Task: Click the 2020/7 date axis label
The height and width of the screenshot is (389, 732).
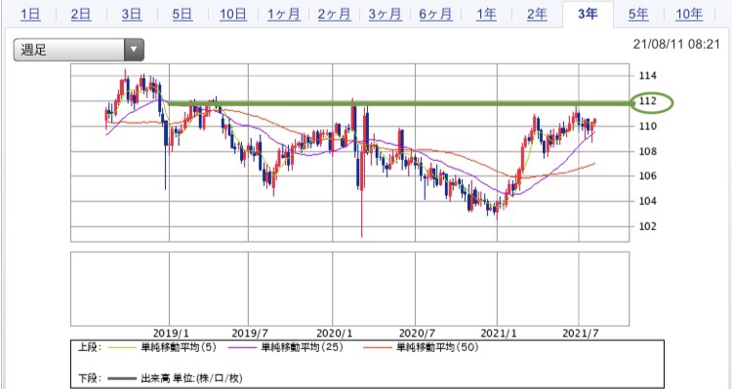Action: pos(417,333)
